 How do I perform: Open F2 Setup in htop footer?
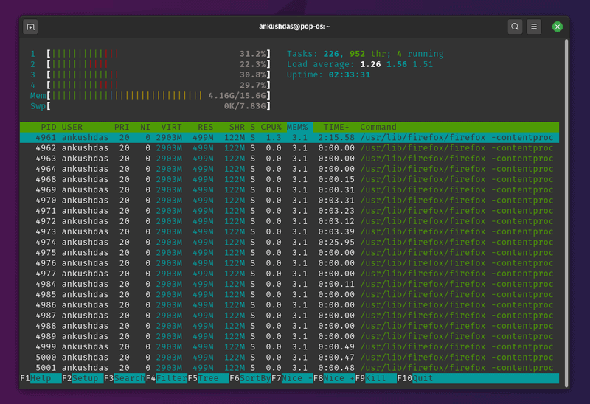click(x=83, y=378)
